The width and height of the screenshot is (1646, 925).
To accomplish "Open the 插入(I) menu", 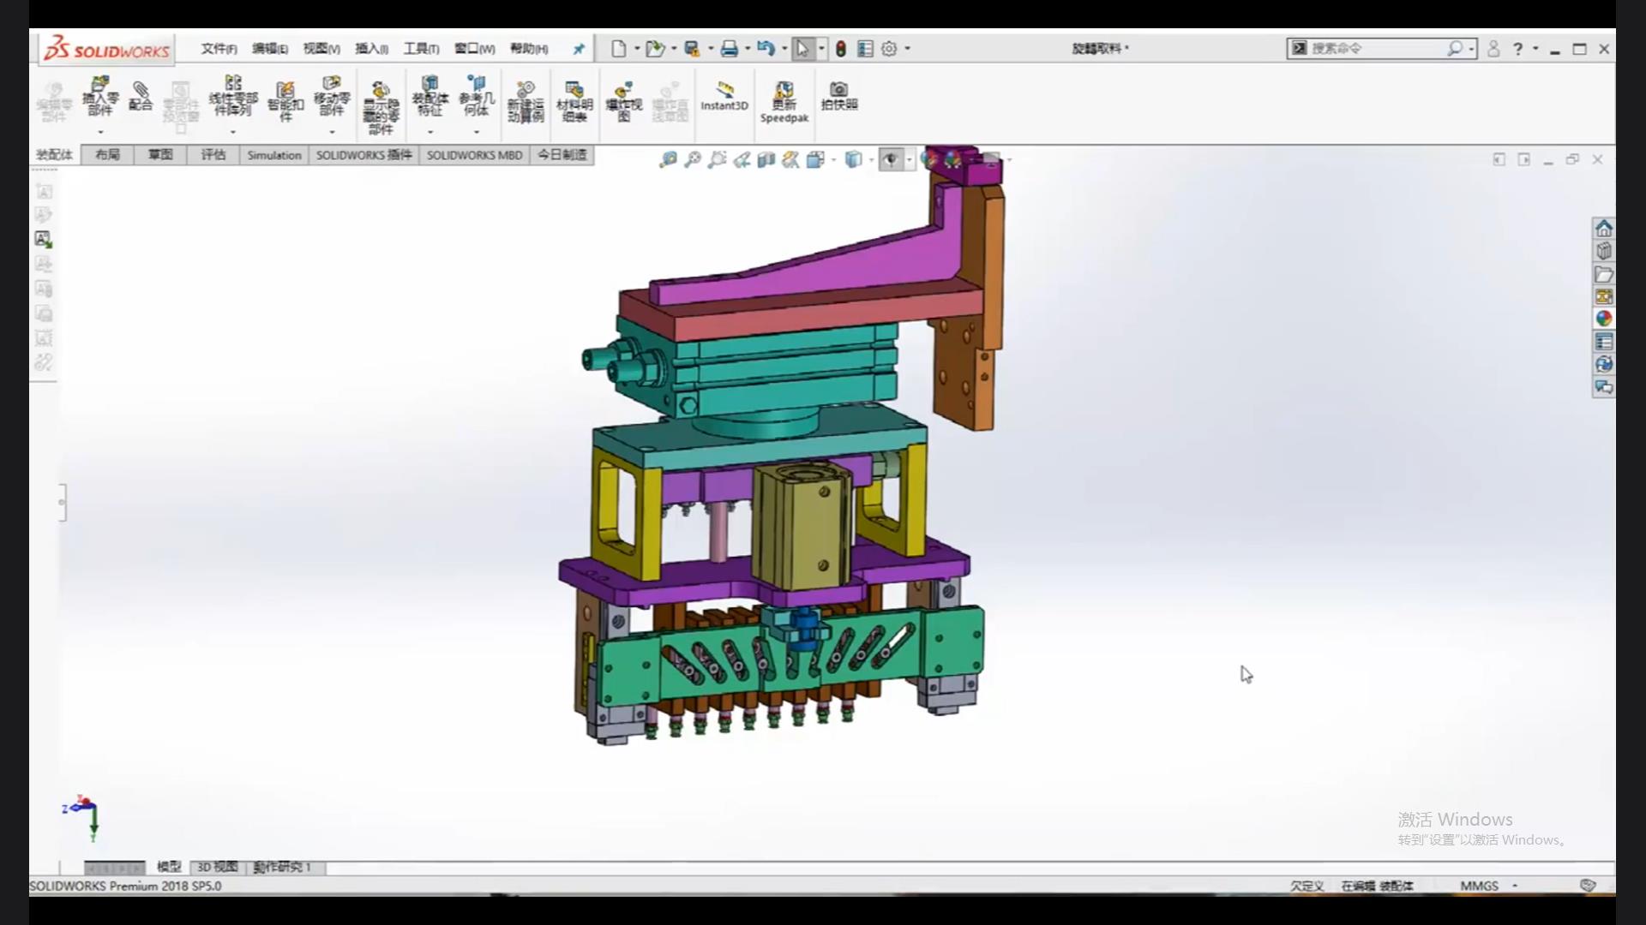I will [x=371, y=49].
